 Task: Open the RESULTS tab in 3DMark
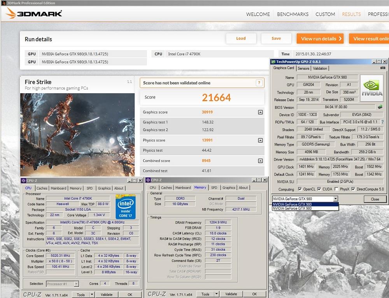(x=351, y=14)
